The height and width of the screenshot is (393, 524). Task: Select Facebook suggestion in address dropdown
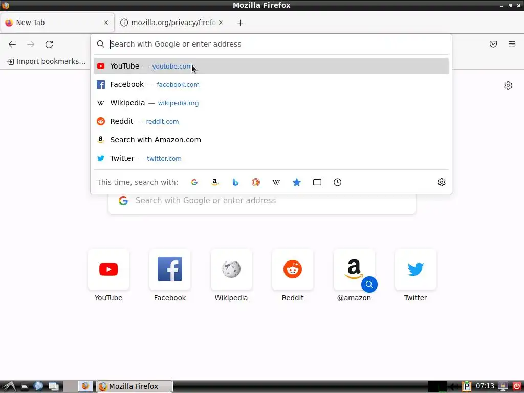(271, 84)
